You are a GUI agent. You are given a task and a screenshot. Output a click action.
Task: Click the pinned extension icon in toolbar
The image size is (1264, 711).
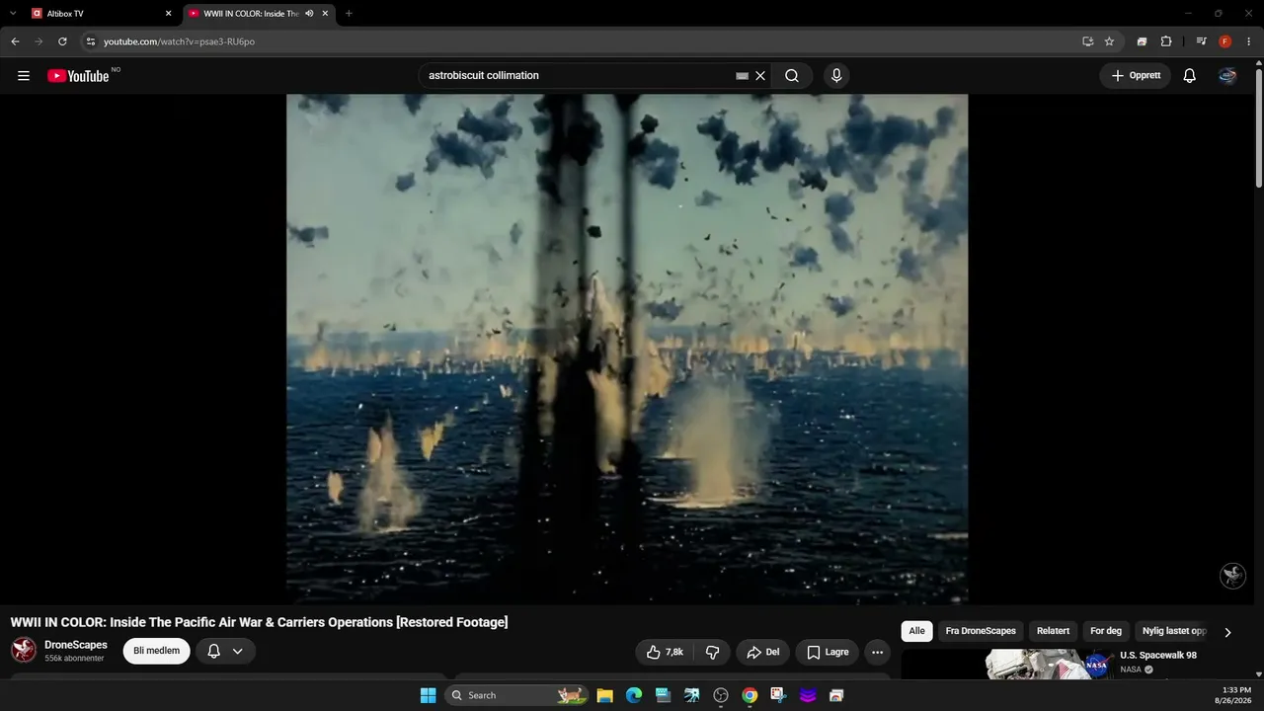point(1142,41)
